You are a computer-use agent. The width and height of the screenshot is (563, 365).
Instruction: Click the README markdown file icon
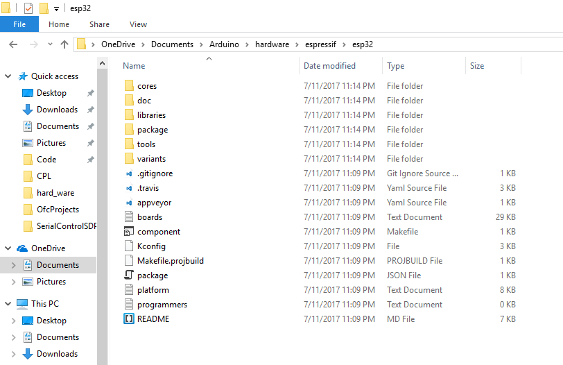(129, 319)
